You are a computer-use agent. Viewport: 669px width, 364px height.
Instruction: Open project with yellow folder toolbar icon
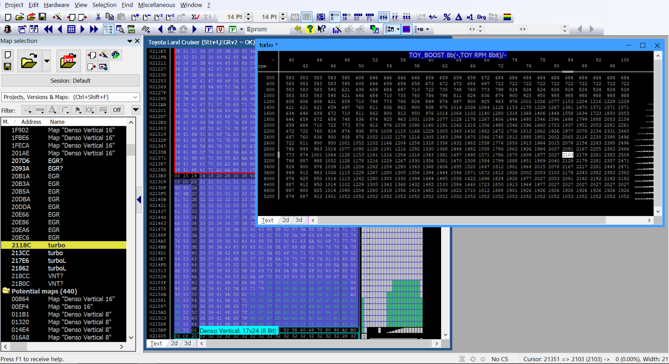pos(19,17)
